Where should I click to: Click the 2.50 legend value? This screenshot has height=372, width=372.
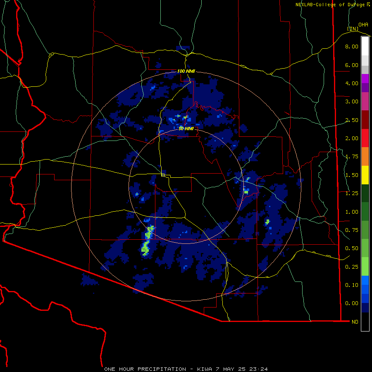pos(352,120)
